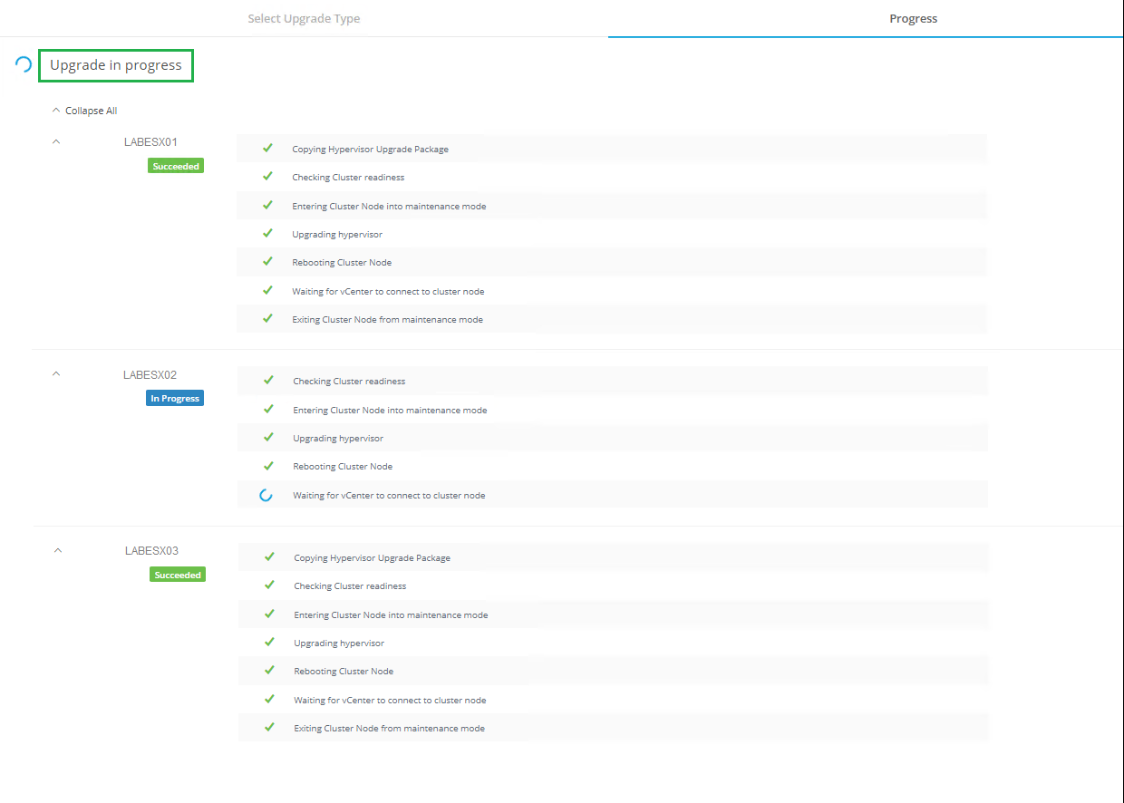This screenshot has width=1124, height=803.
Task: Click the spinner icon beside Upgrade in progress
Action: (24, 64)
